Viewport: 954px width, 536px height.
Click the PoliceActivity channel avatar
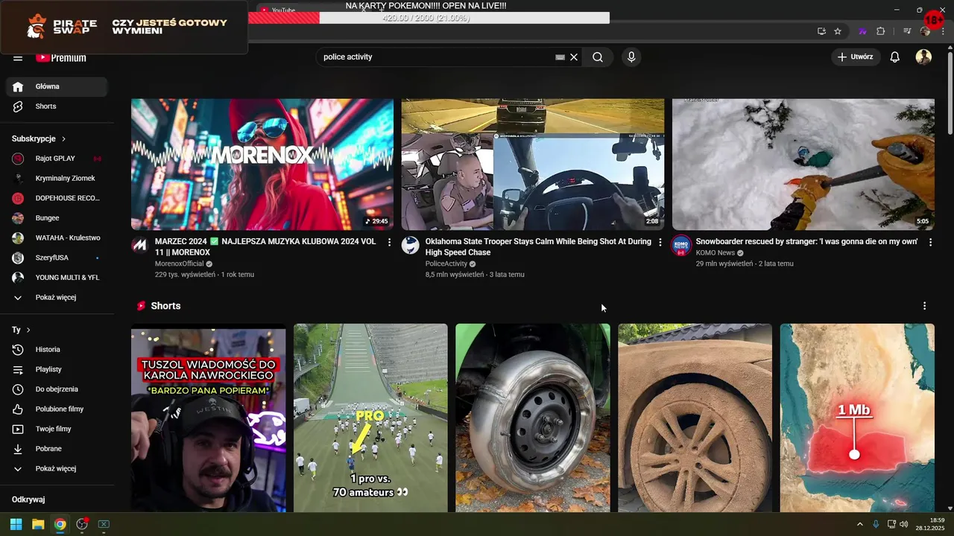(x=411, y=246)
